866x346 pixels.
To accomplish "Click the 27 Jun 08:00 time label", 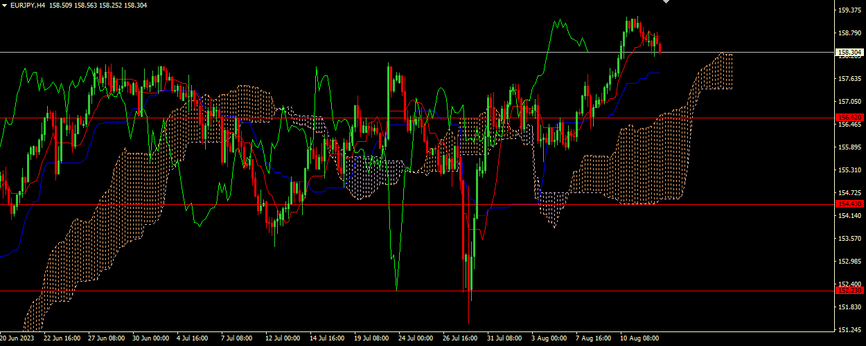I will tap(106, 339).
